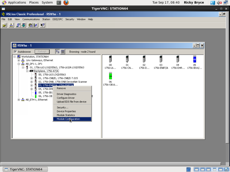Click the volume muted tray icon
Screen dimensions: 230x172
pos(219,3)
